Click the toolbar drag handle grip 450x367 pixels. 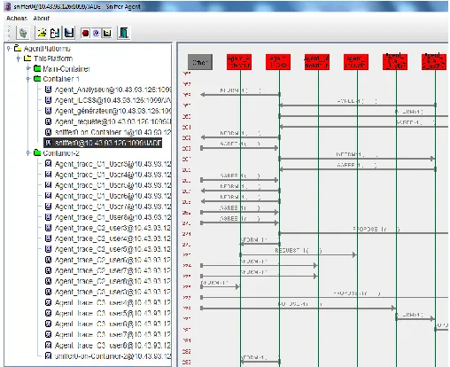click(9, 33)
